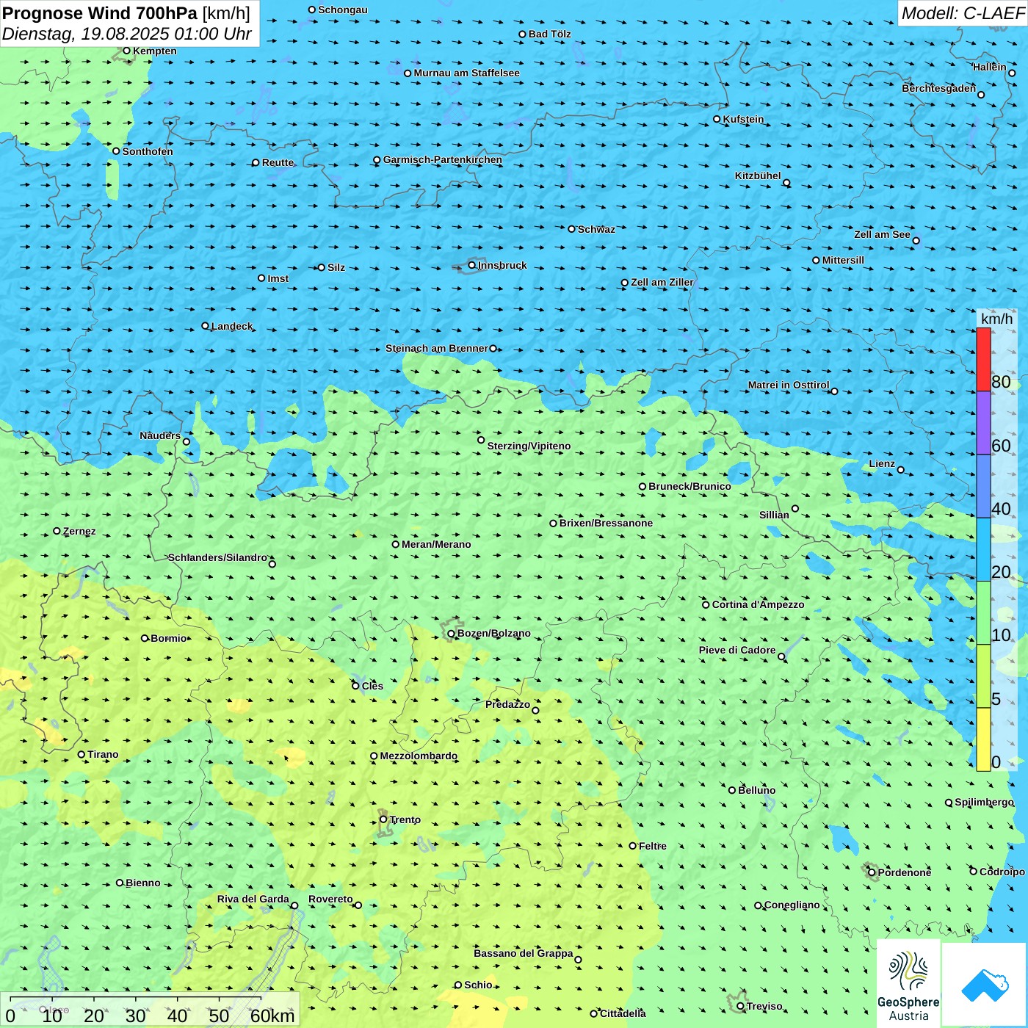Click the '60km' scale bar label
Image resolution: width=1028 pixels, height=1028 pixels.
click(272, 1016)
